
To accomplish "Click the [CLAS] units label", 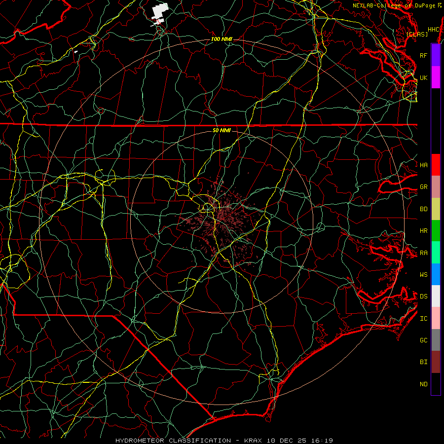I will 417,35.
